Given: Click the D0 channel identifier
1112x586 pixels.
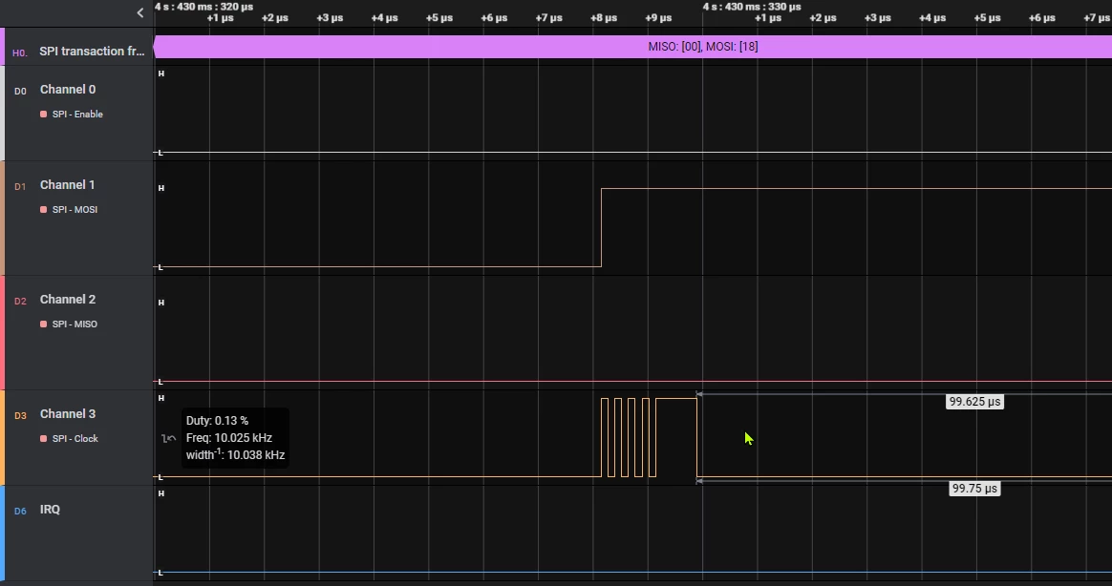Looking at the screenshot, I should click(x=20, y=92).
